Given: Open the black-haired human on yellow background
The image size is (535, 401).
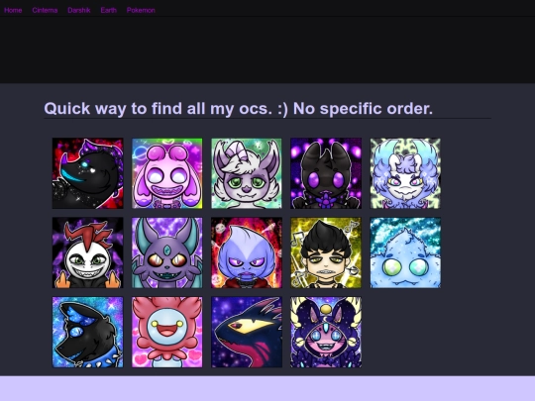Looking at the screenshot, I should click(x=326, y=252).
